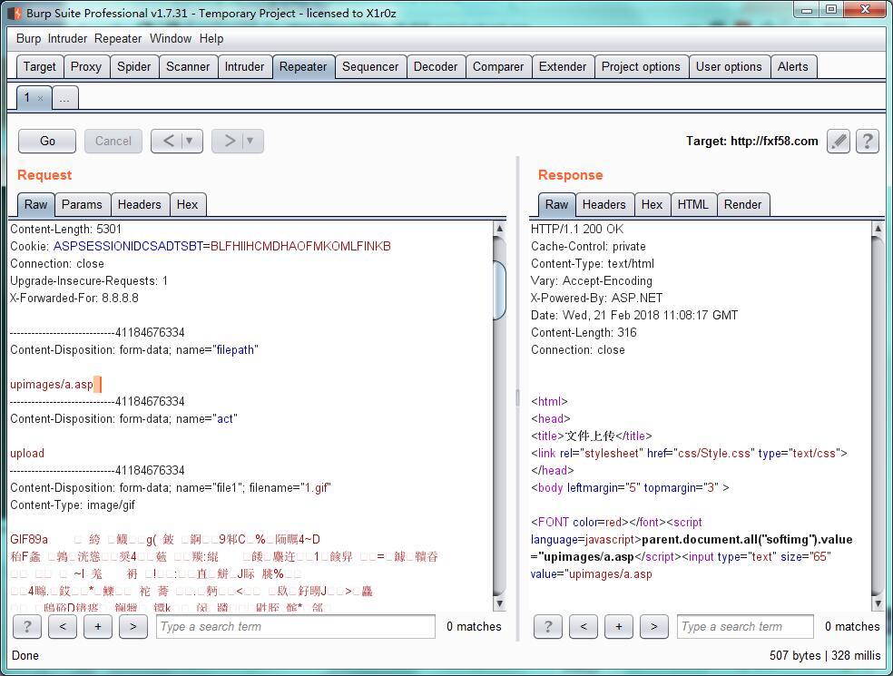Switch to the Alerts tab
893x676 pixels.
pos(793,66)
